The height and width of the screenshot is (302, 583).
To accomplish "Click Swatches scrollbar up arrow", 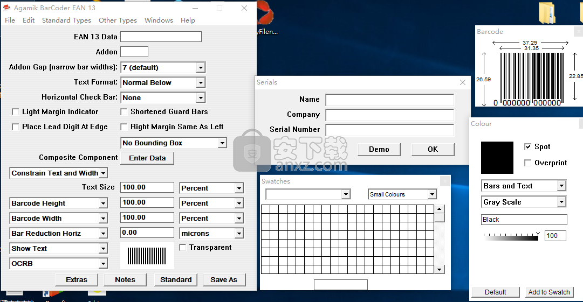I will (x=440, y=209).
